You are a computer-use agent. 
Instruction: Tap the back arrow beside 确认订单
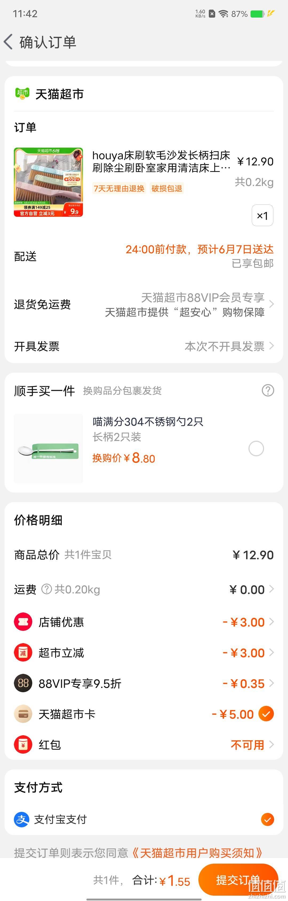point(8,42)
